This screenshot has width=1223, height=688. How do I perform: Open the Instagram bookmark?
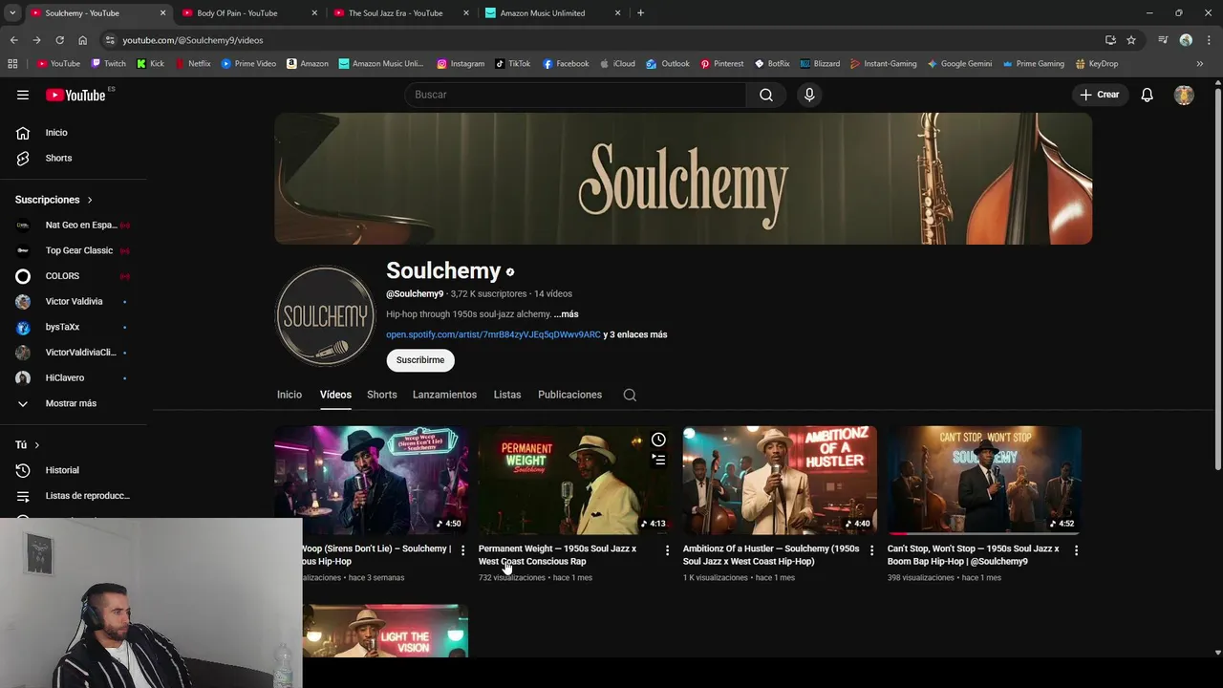(461, 64)
